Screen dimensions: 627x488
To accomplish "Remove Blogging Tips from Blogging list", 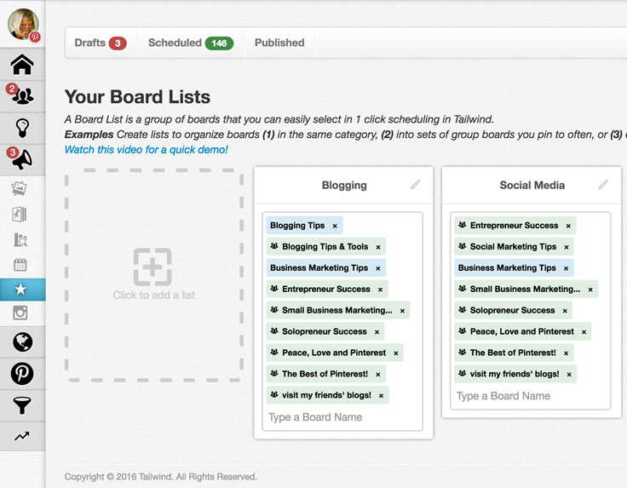I will coord(335,226).
